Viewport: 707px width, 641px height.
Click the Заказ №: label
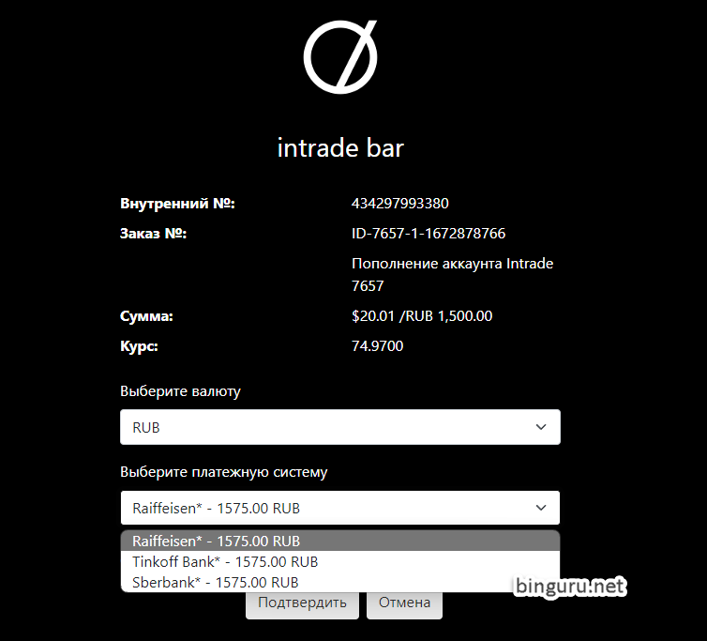(x=153, y=234)
